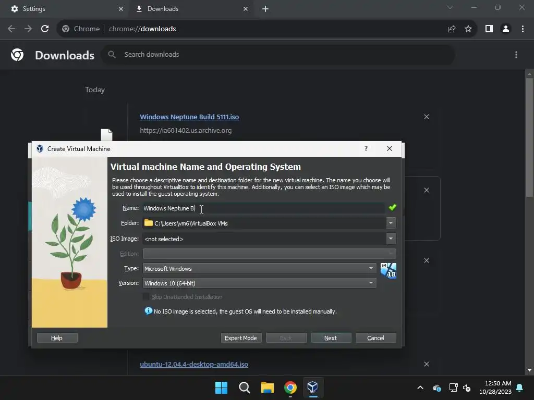Click the share icon in address bar
Viewport: 534px width, 400px height.
click(452, 29)
